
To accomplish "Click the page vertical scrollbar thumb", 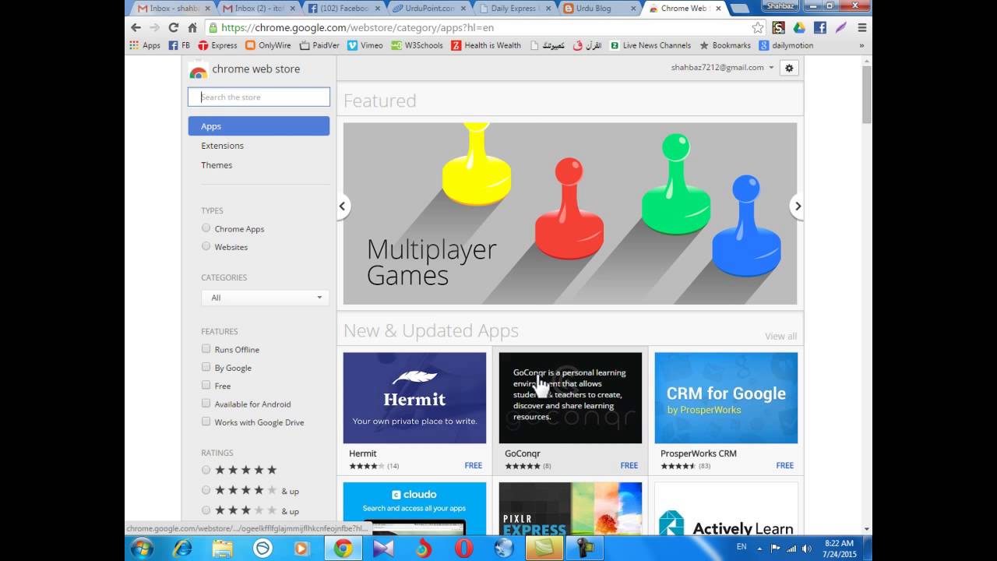I will click(867, 95).
